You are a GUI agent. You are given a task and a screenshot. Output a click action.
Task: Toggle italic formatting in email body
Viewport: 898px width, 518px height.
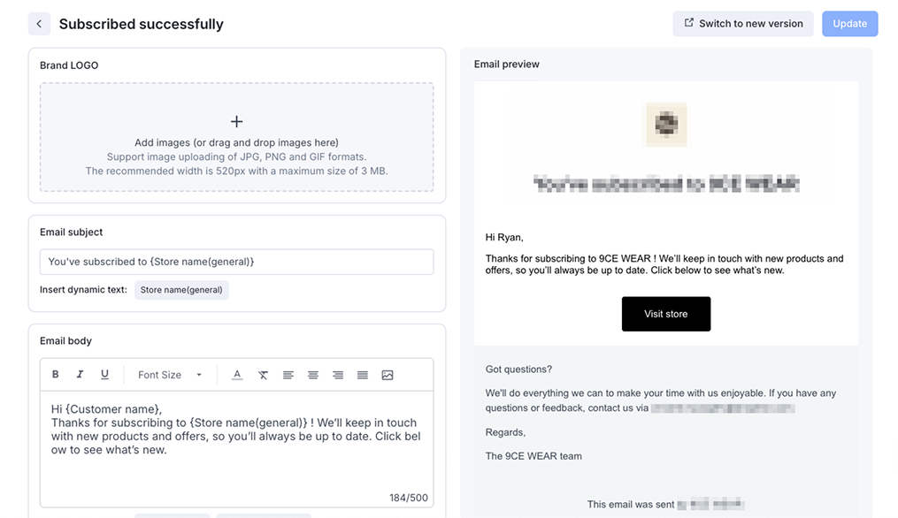coord(80,375)
